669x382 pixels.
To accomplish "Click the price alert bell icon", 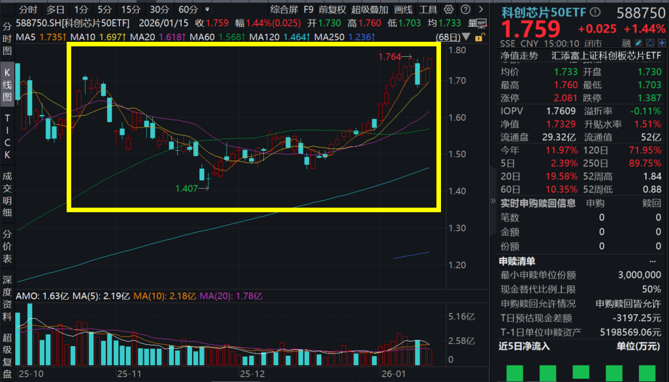I will [650, 42].
